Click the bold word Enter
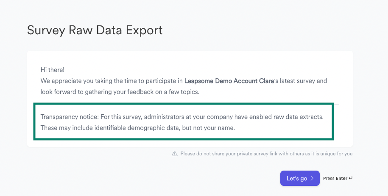 click(x=341, y=178)
